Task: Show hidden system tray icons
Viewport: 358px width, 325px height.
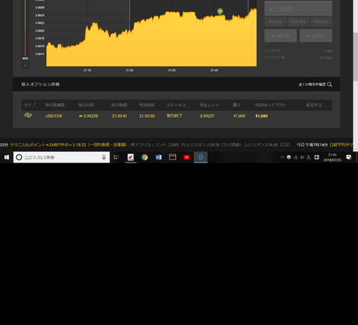Action: (282, 157)
